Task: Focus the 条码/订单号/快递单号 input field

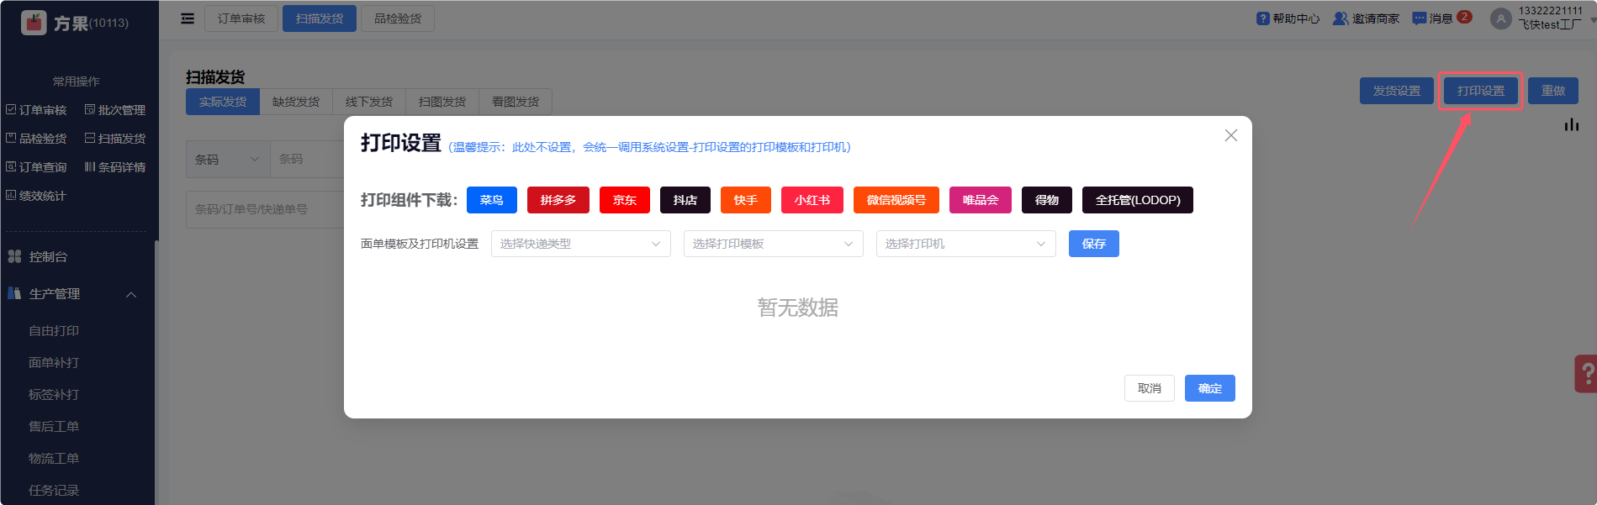Action: (265, 209)
